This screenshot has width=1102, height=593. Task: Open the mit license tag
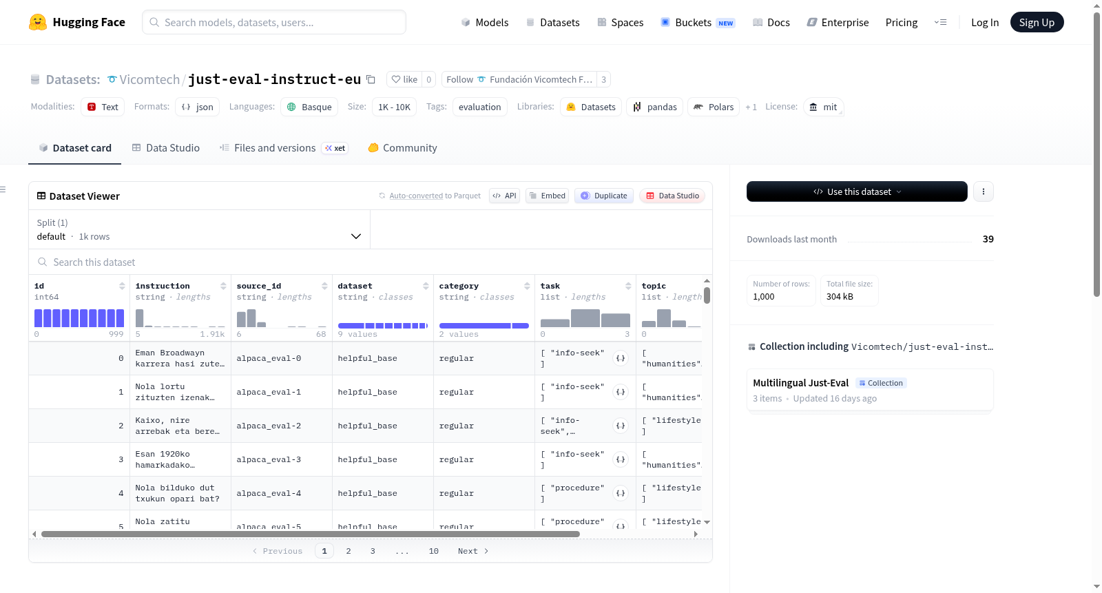click(823, 107)
